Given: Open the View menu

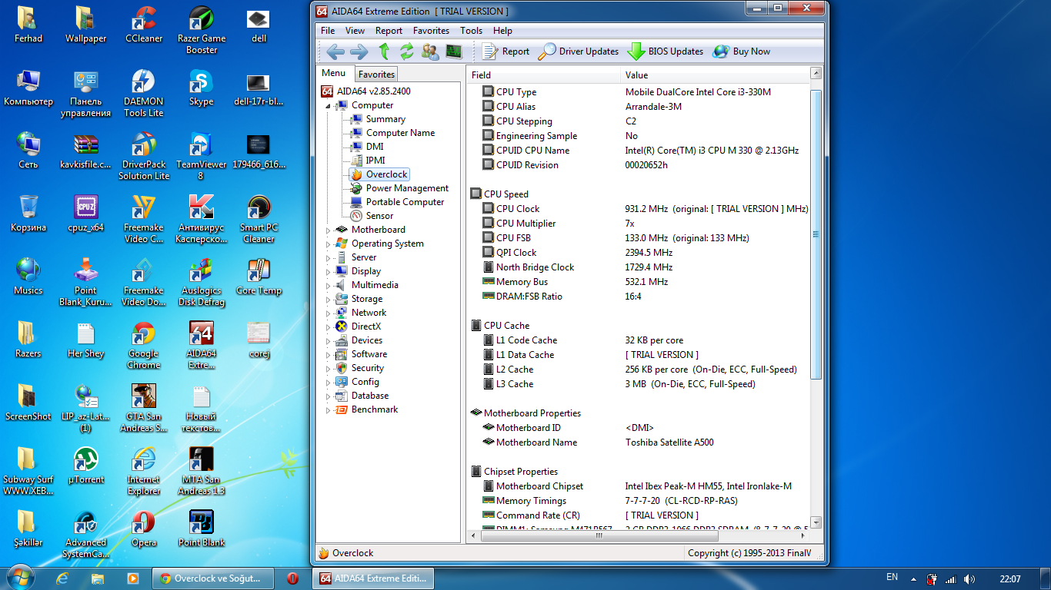Looking at the screenshot, I should [x=355, y=31].
